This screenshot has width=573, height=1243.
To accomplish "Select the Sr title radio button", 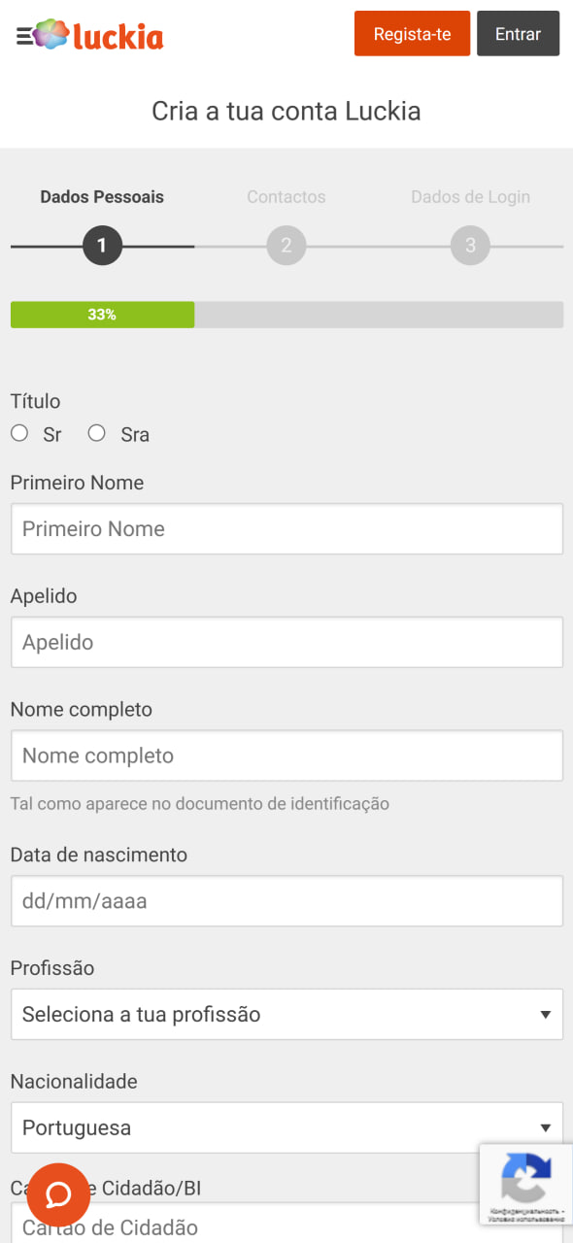I will pyautogui.click(x=19, y=433).
